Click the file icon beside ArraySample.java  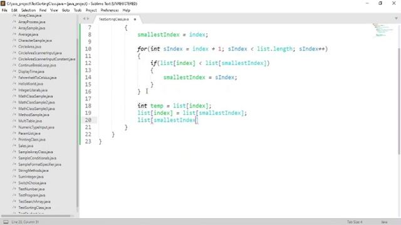pos(14,28)
